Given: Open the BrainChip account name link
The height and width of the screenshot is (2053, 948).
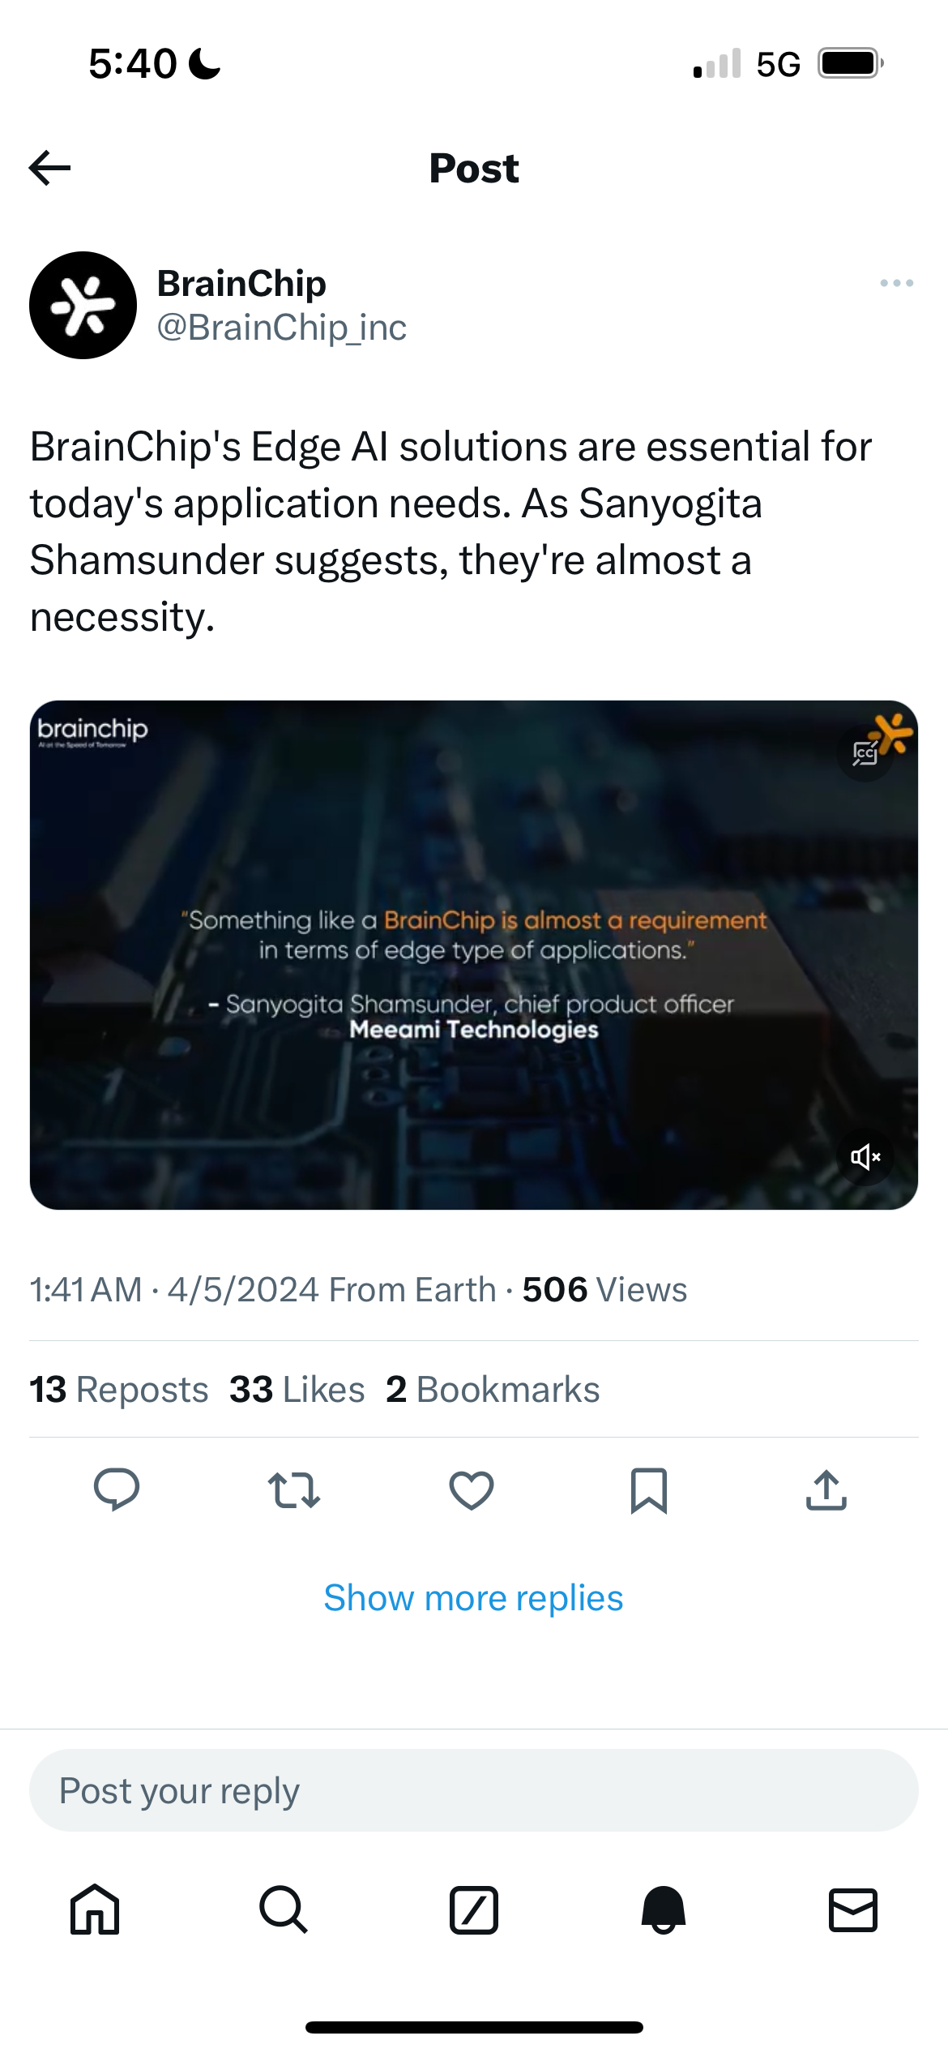Looking at the screenshot, I should pos(241,284).
